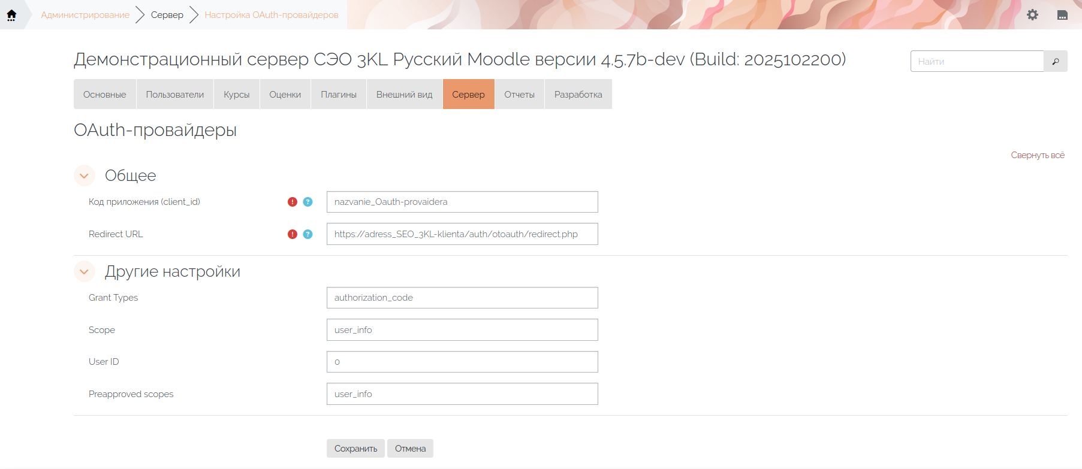Click the top-right drawer panel icon
1082x469 pixels.
point(1062,15)
